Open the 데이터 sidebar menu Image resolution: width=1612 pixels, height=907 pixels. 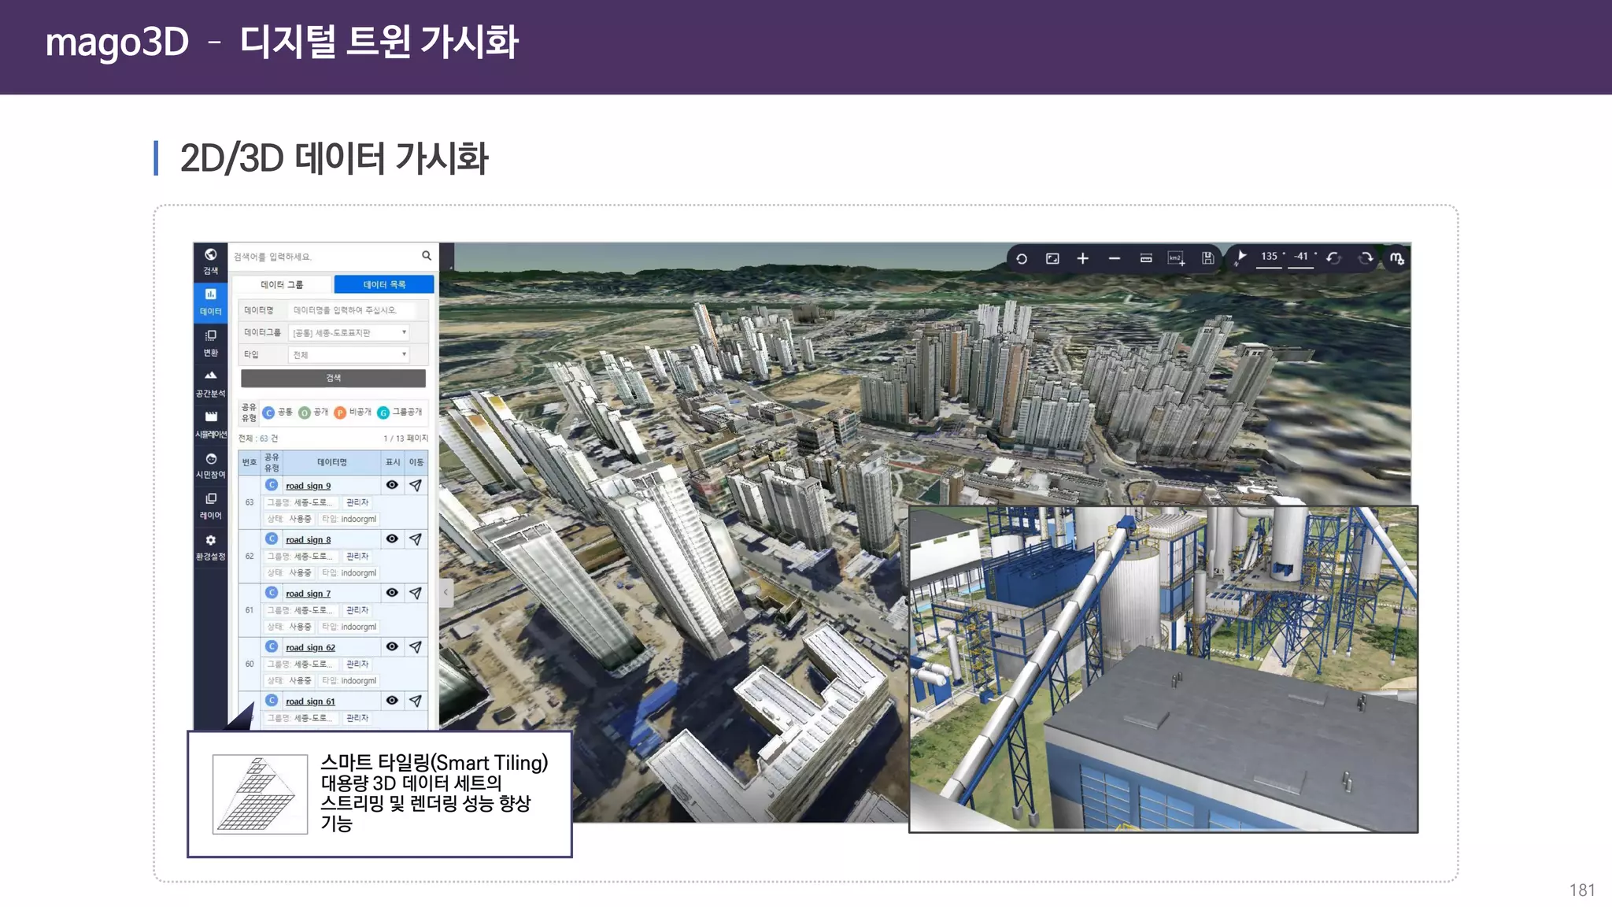210,302
